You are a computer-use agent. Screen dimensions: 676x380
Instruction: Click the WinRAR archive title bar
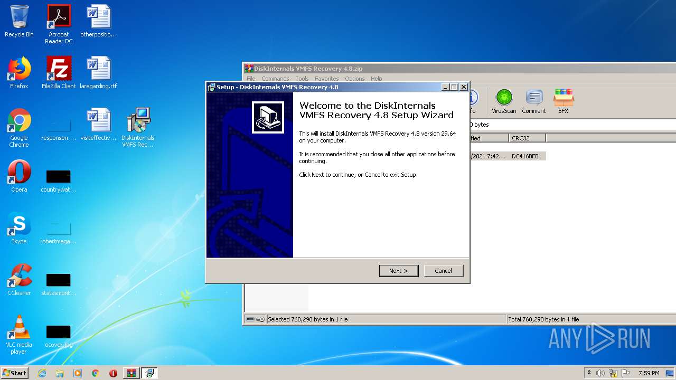[x=459, y=69]
